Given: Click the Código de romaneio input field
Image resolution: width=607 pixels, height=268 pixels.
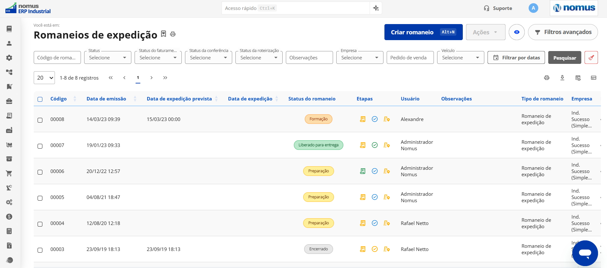Looking at the screenshot, I should click(x=57, y=57).
